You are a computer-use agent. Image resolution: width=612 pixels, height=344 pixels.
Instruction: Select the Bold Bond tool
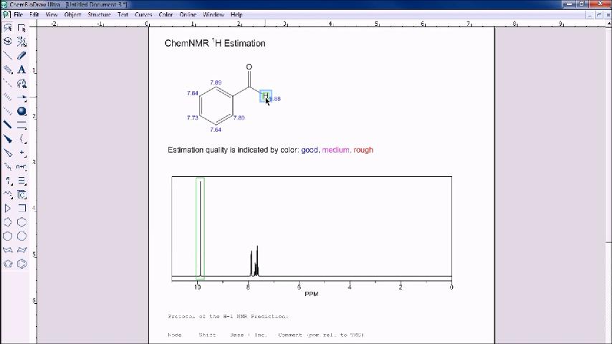click(x=8, y=125)
